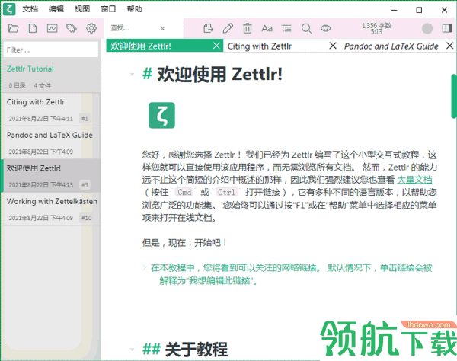This screenshot has height=361, width=457.
Task: Click the Zettlr logo image in document
Action: (161, 115)
